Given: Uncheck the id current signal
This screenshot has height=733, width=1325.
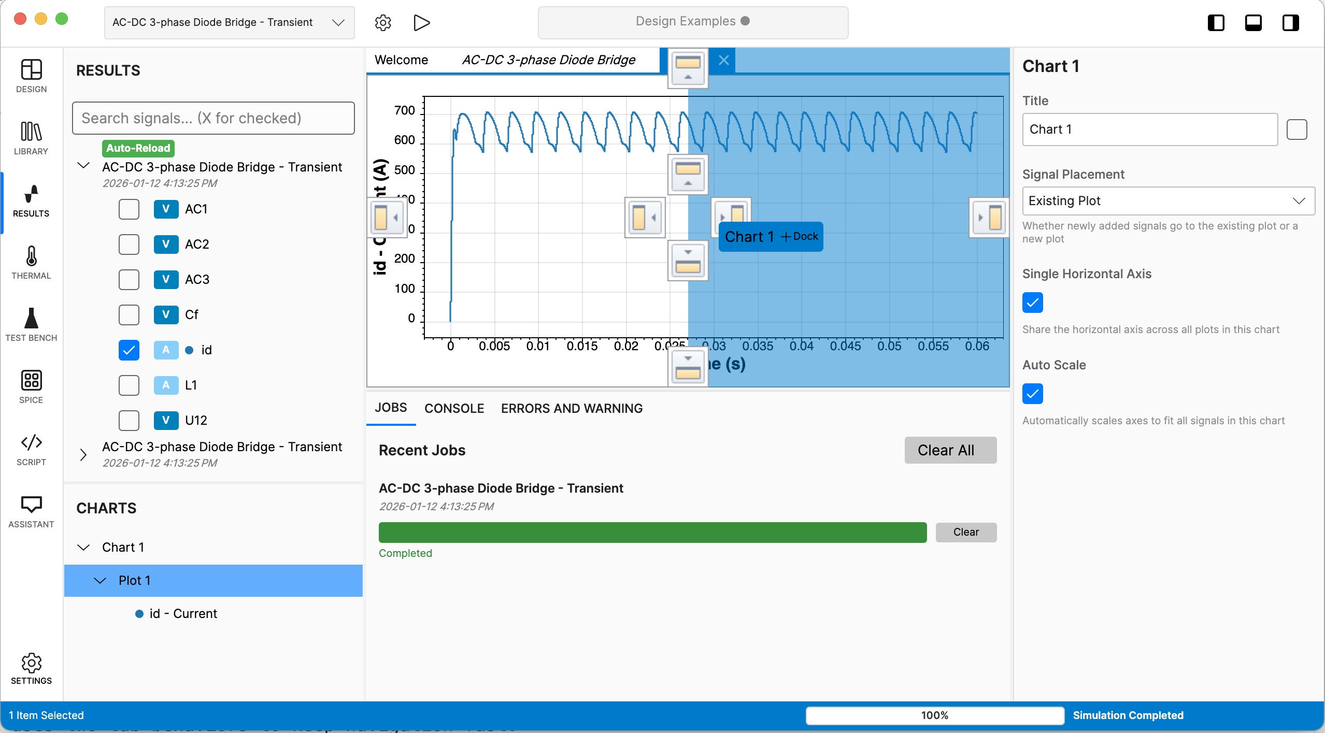Looking at the screenshot, I should [x=129, y=350].
